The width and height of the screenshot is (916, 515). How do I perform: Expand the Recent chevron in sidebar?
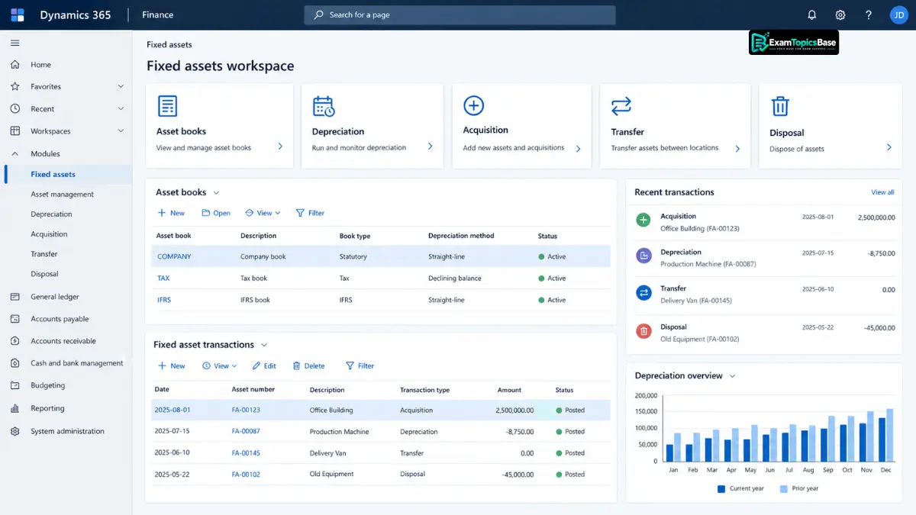(x=121, y=108)
